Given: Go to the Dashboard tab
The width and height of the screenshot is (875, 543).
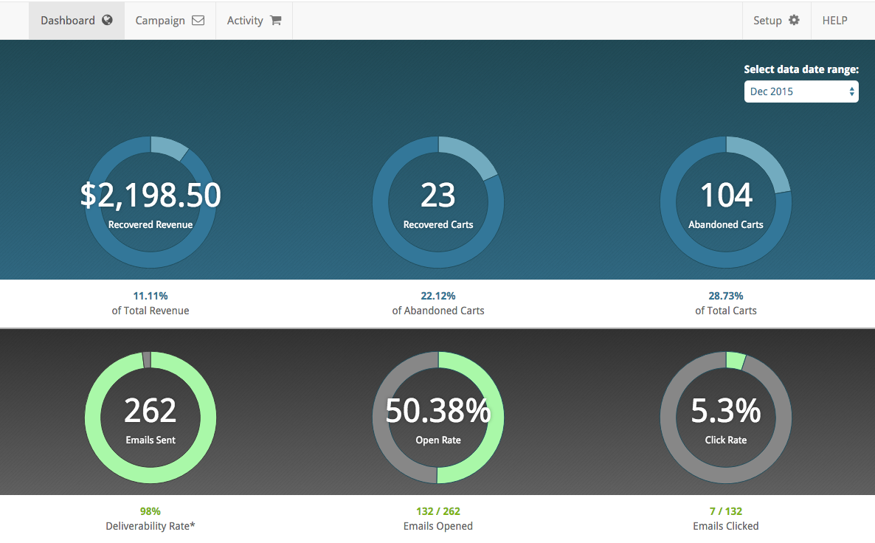Looking at the screenshot, I should point(77,21).
